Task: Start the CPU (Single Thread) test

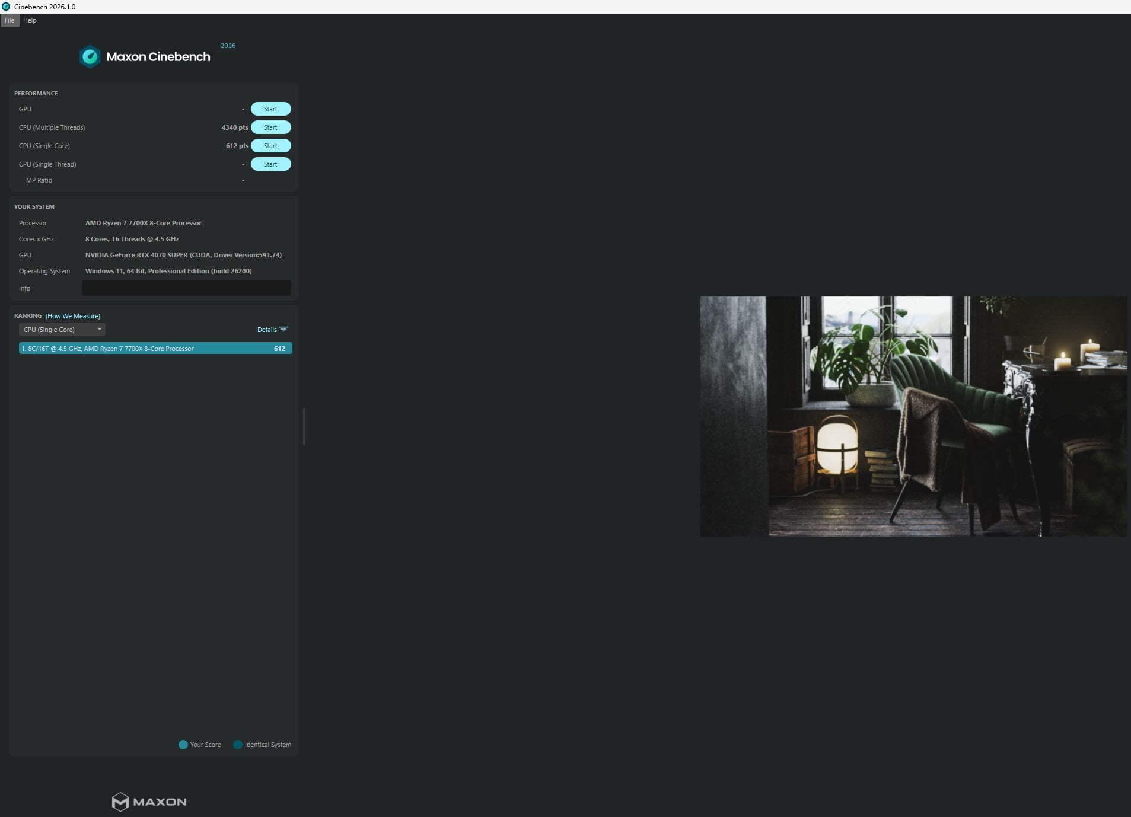Action: tap(270, 164)
